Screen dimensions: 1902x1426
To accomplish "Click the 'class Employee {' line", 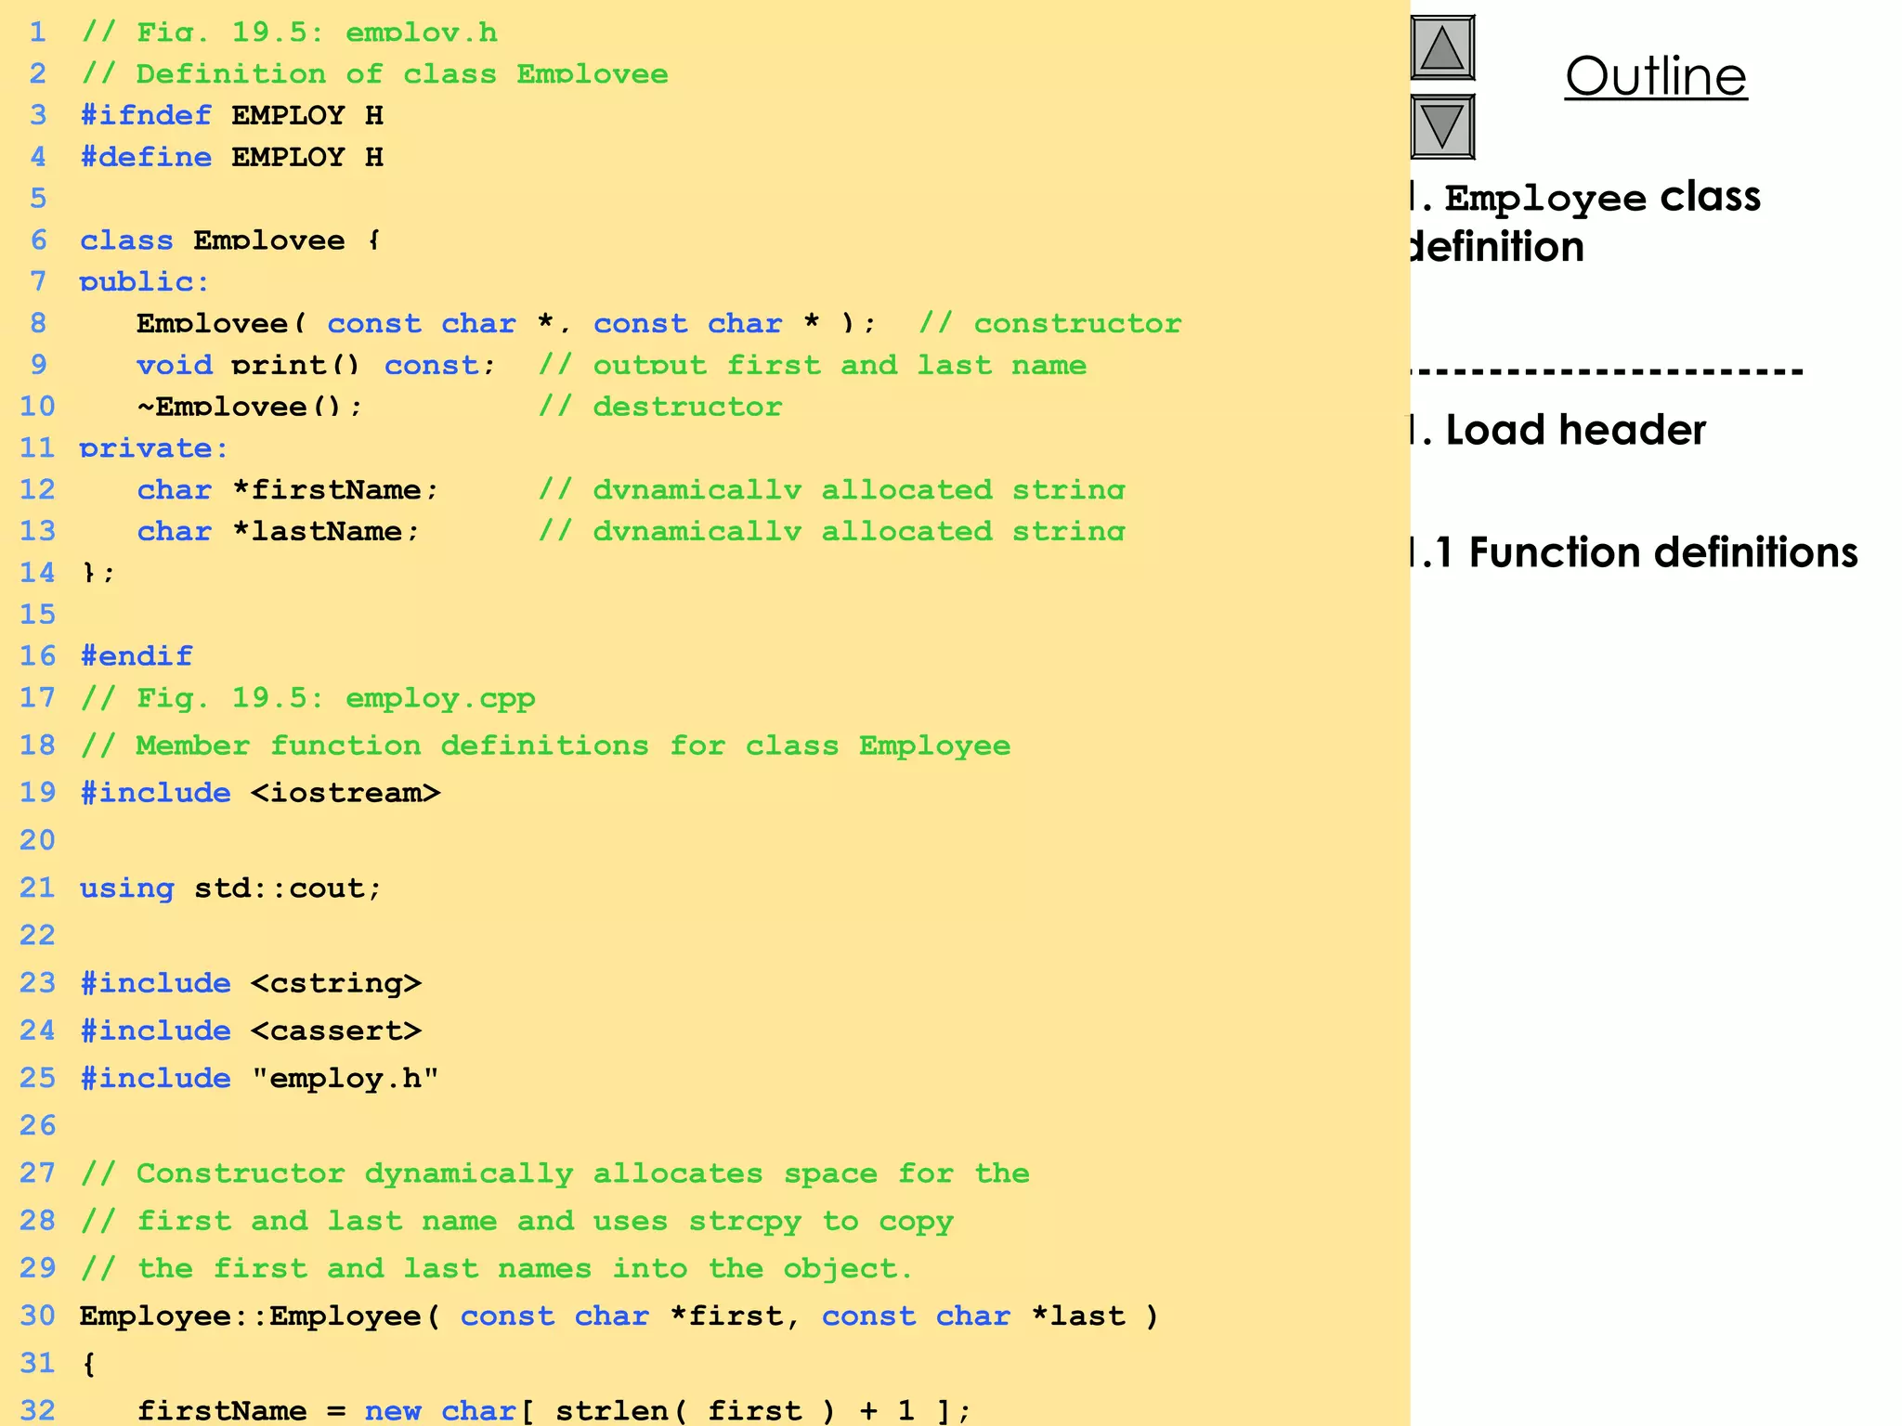I will pyautogui.click(x=230, y=240).
